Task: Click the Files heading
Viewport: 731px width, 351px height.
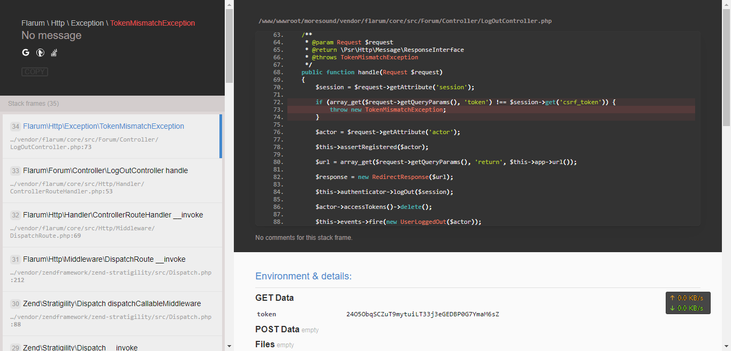Action: pyautogui.click(x=265, y=345)
